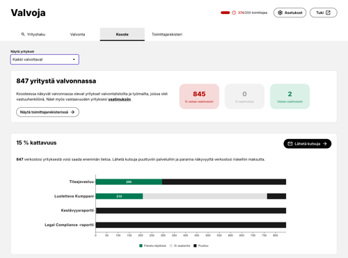Click Näytä toimittajarekisterissä button
This screenshot has height=258, width=348.
tap(47, 112)
